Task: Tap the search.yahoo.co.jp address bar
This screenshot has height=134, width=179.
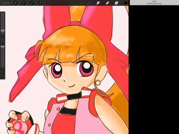Action: (154, 3)
